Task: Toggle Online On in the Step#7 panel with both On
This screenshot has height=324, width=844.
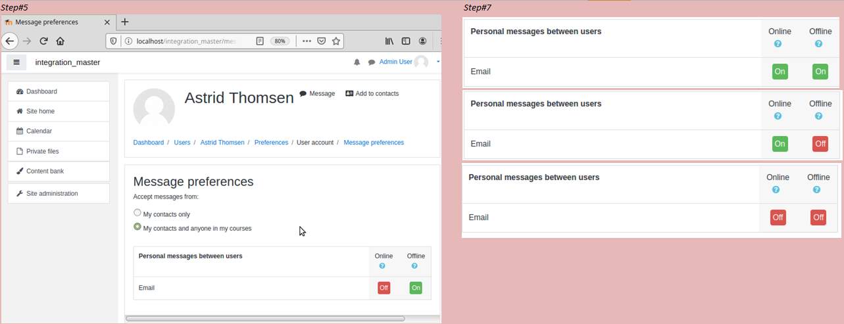Action: tap(780, 72)
